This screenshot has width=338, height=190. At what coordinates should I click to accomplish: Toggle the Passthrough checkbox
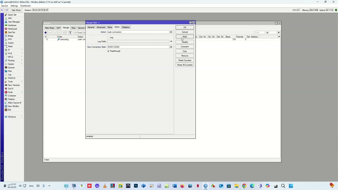[108, 51]
